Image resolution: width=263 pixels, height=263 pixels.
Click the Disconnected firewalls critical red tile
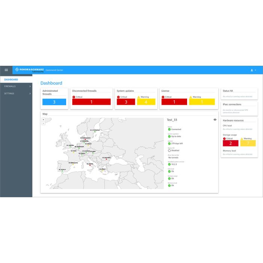pos(91,102)
